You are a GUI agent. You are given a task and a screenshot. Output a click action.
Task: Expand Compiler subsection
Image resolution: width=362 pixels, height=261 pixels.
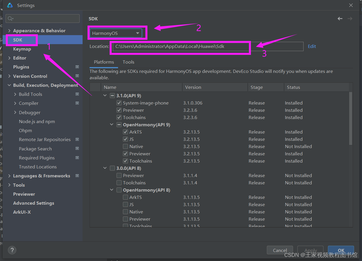coord(15,103)
